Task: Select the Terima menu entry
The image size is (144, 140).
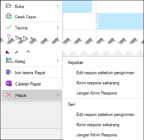Action: point(32,28)
